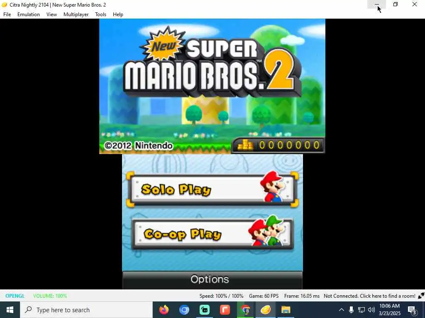Image resolution: width=425 pixels, height=318 pixels.
Task: Open the clock showing 10:06 AM
Action: (389, 310)
